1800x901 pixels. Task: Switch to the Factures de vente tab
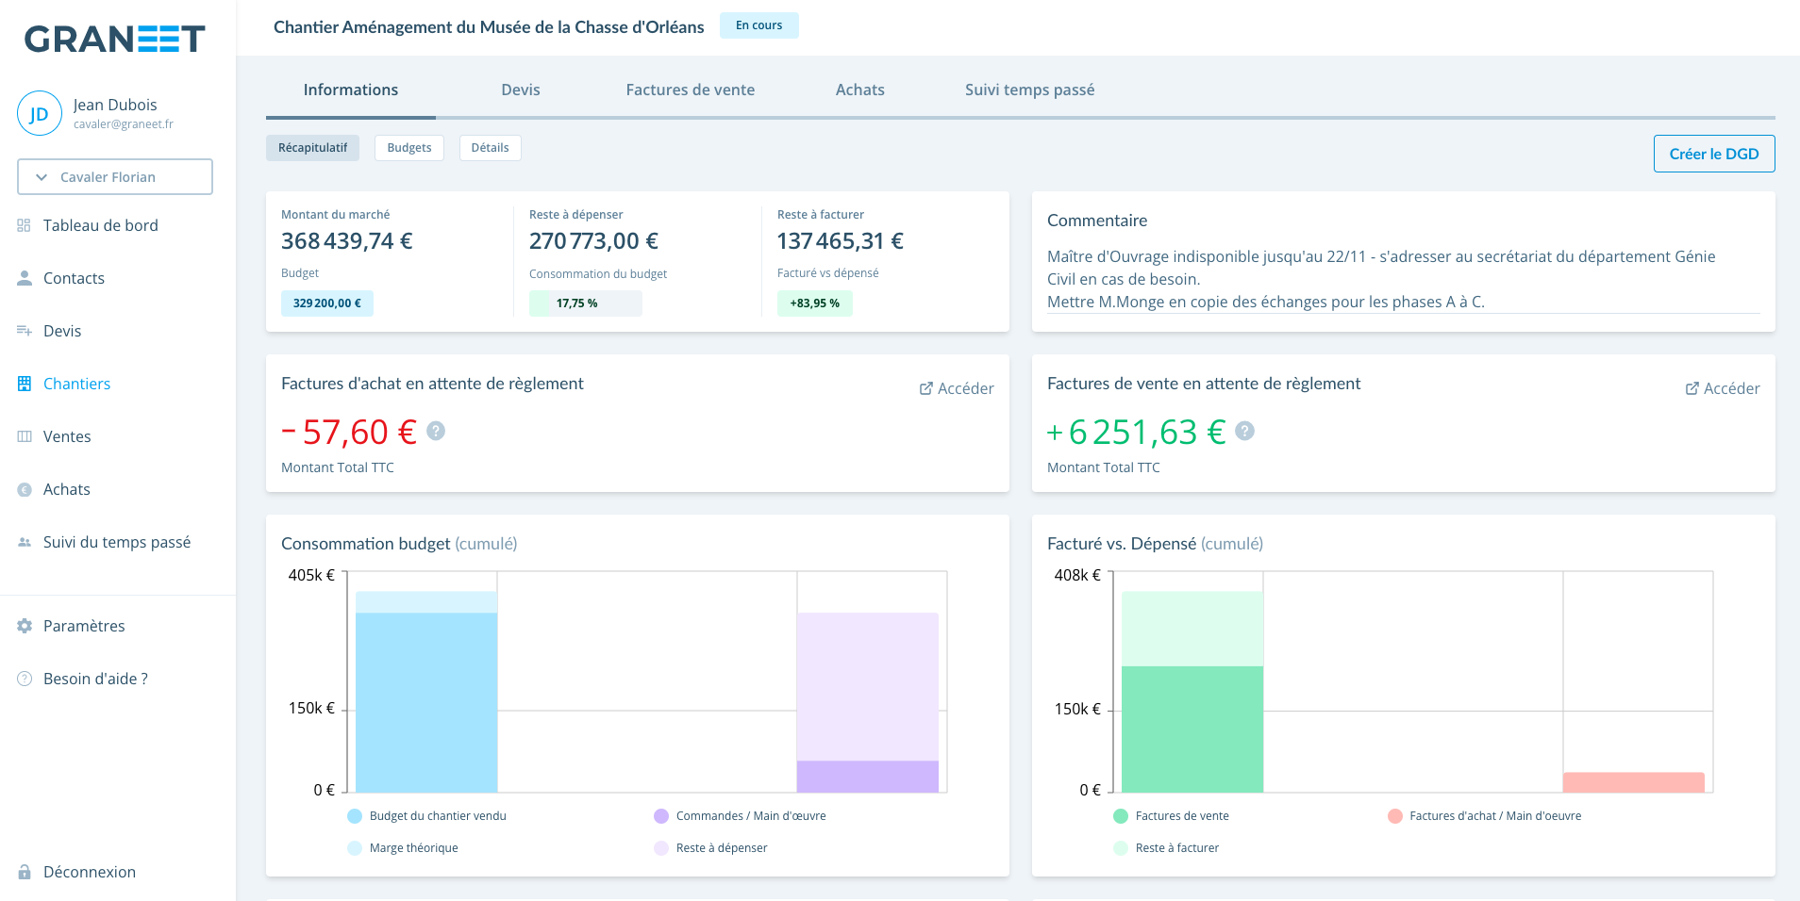[691, 90]
